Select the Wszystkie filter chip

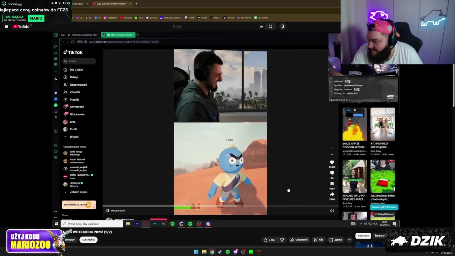tap(363, 236)
